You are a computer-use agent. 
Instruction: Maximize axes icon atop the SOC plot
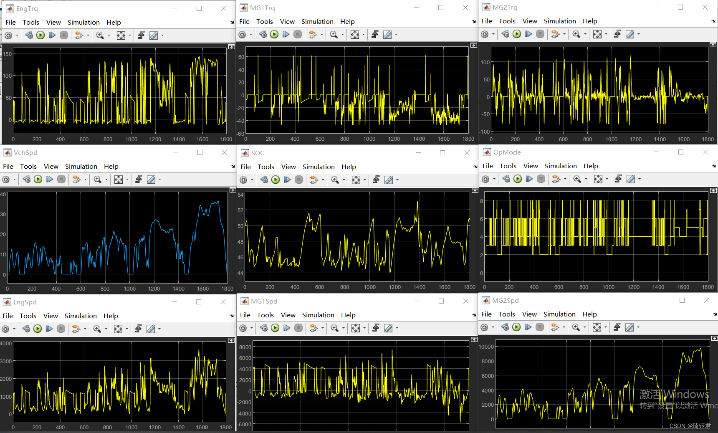[x=475, y=190]
